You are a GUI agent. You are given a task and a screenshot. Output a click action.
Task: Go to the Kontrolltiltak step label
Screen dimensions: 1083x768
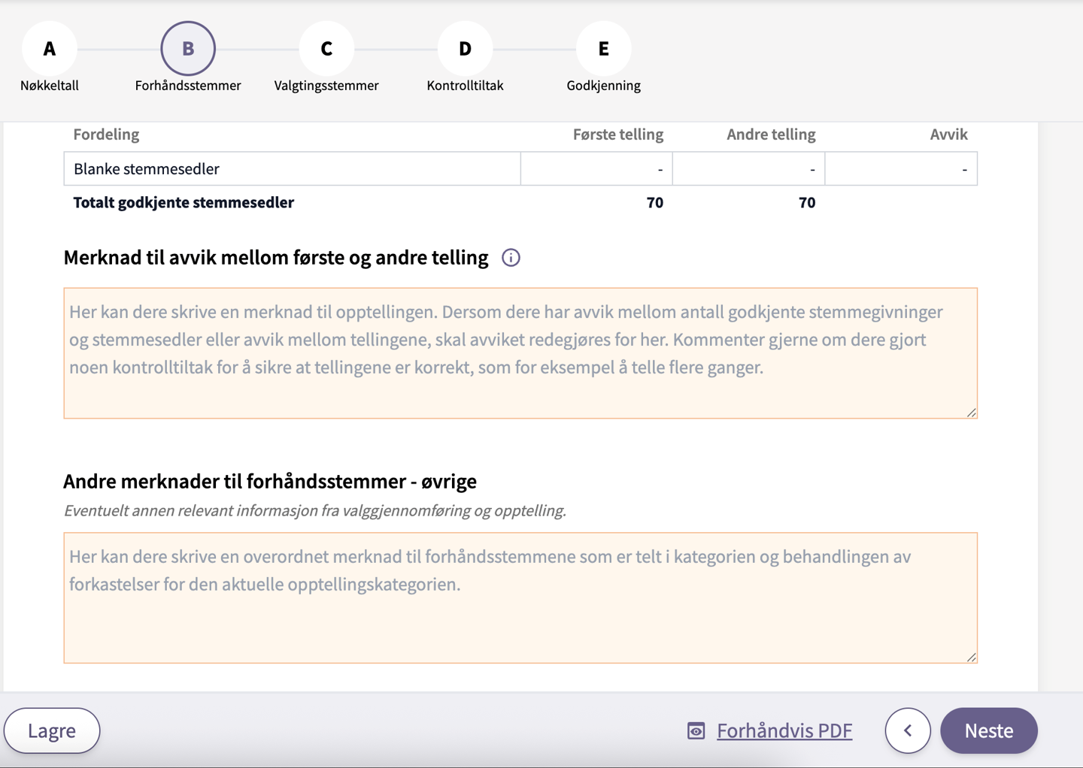point(465,86)
